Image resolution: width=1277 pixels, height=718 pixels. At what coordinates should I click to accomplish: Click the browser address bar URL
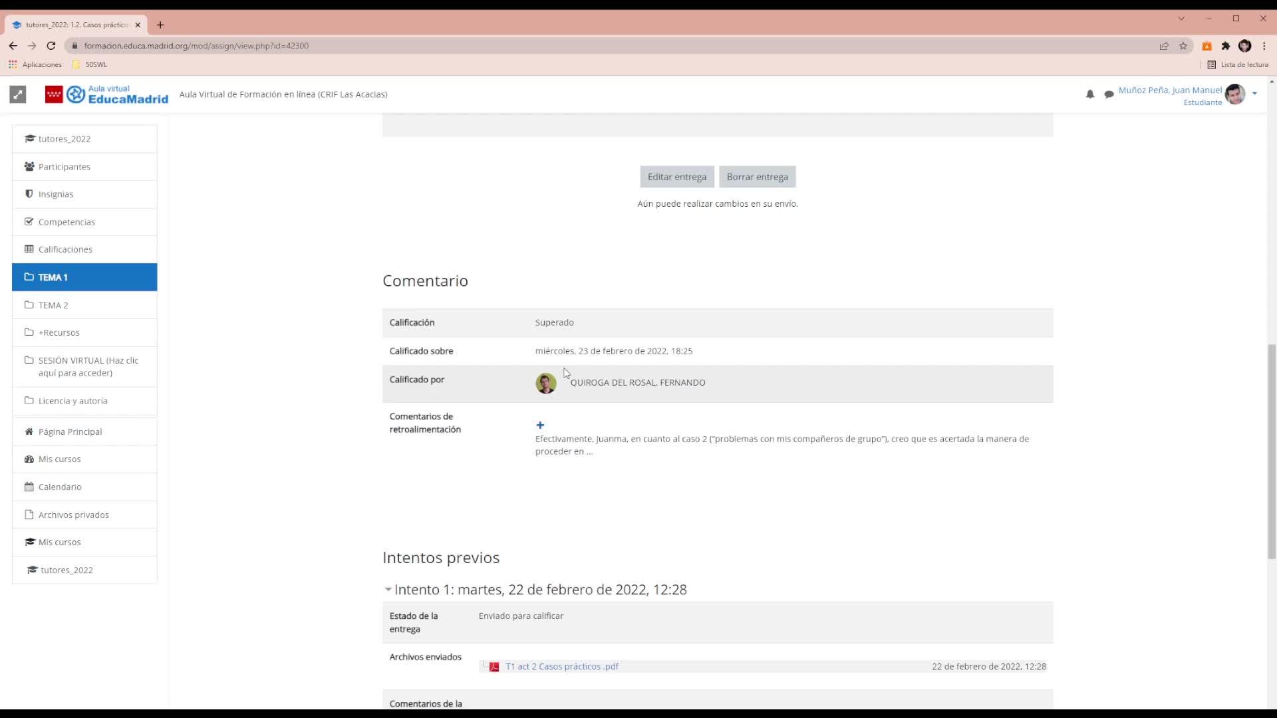[x=196, y=46]
